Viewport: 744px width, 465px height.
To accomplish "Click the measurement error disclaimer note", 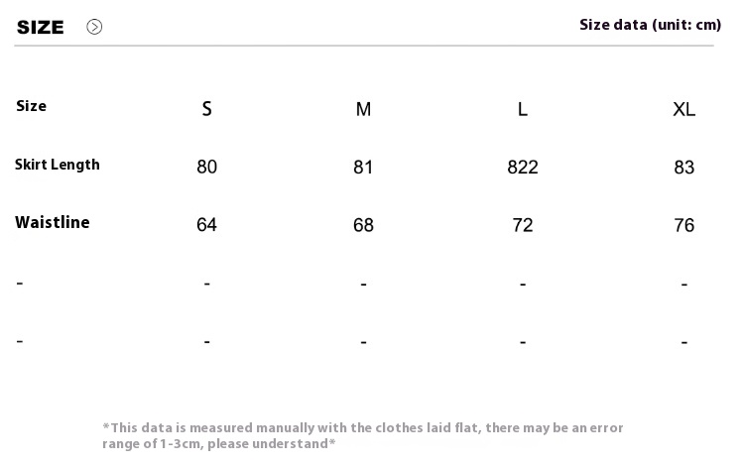I will pyautogui.click(x=362, y=435).
